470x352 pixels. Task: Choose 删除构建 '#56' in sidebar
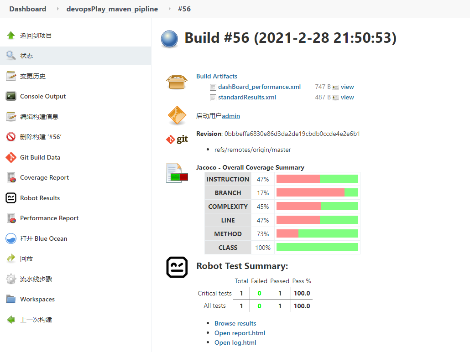pos(41,137)
